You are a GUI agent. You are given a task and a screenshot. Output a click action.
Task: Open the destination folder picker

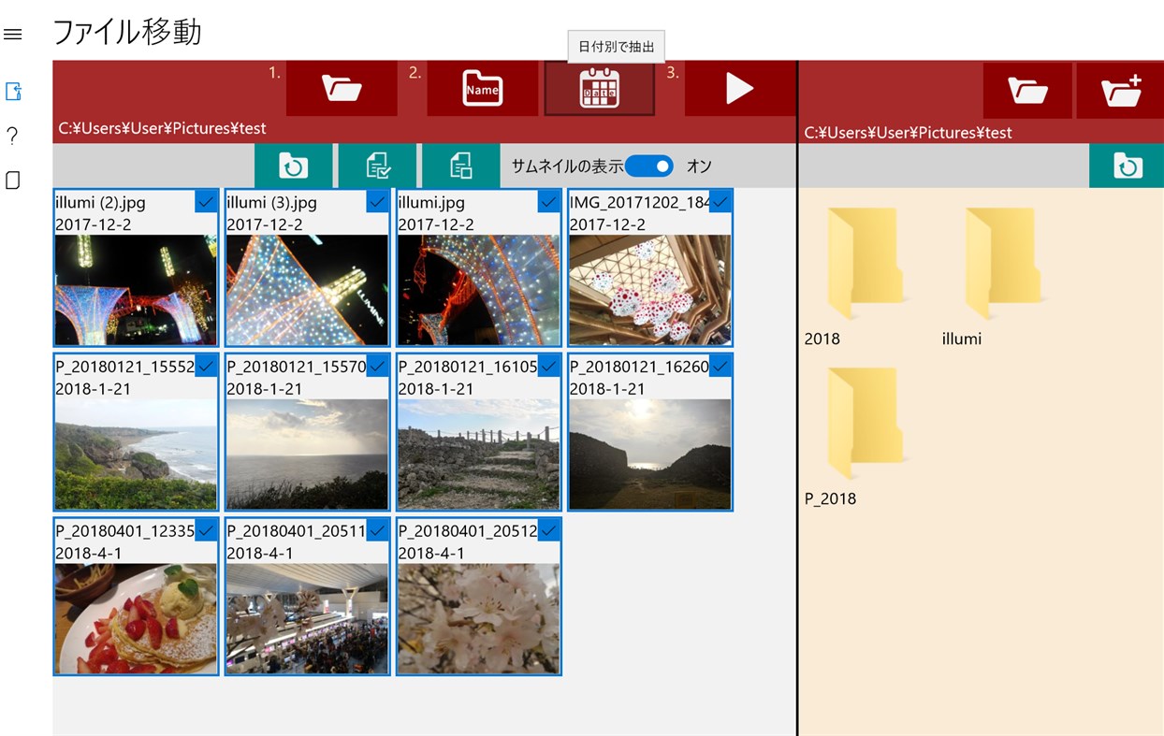pyautogui.click(x=1026, y=90)
